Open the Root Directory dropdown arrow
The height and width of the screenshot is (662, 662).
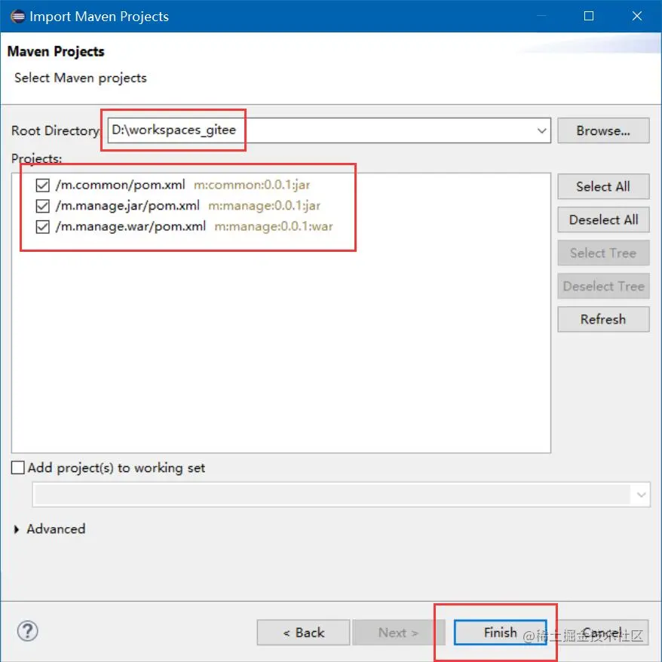(x=541, y=130)
